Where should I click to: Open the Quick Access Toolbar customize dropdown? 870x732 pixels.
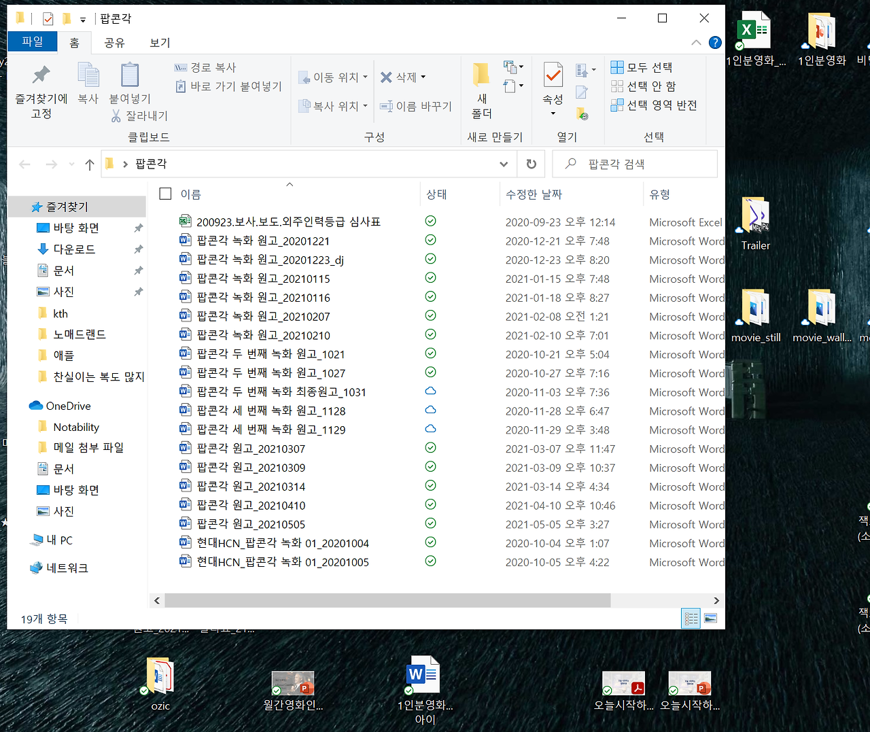point(83,20)
